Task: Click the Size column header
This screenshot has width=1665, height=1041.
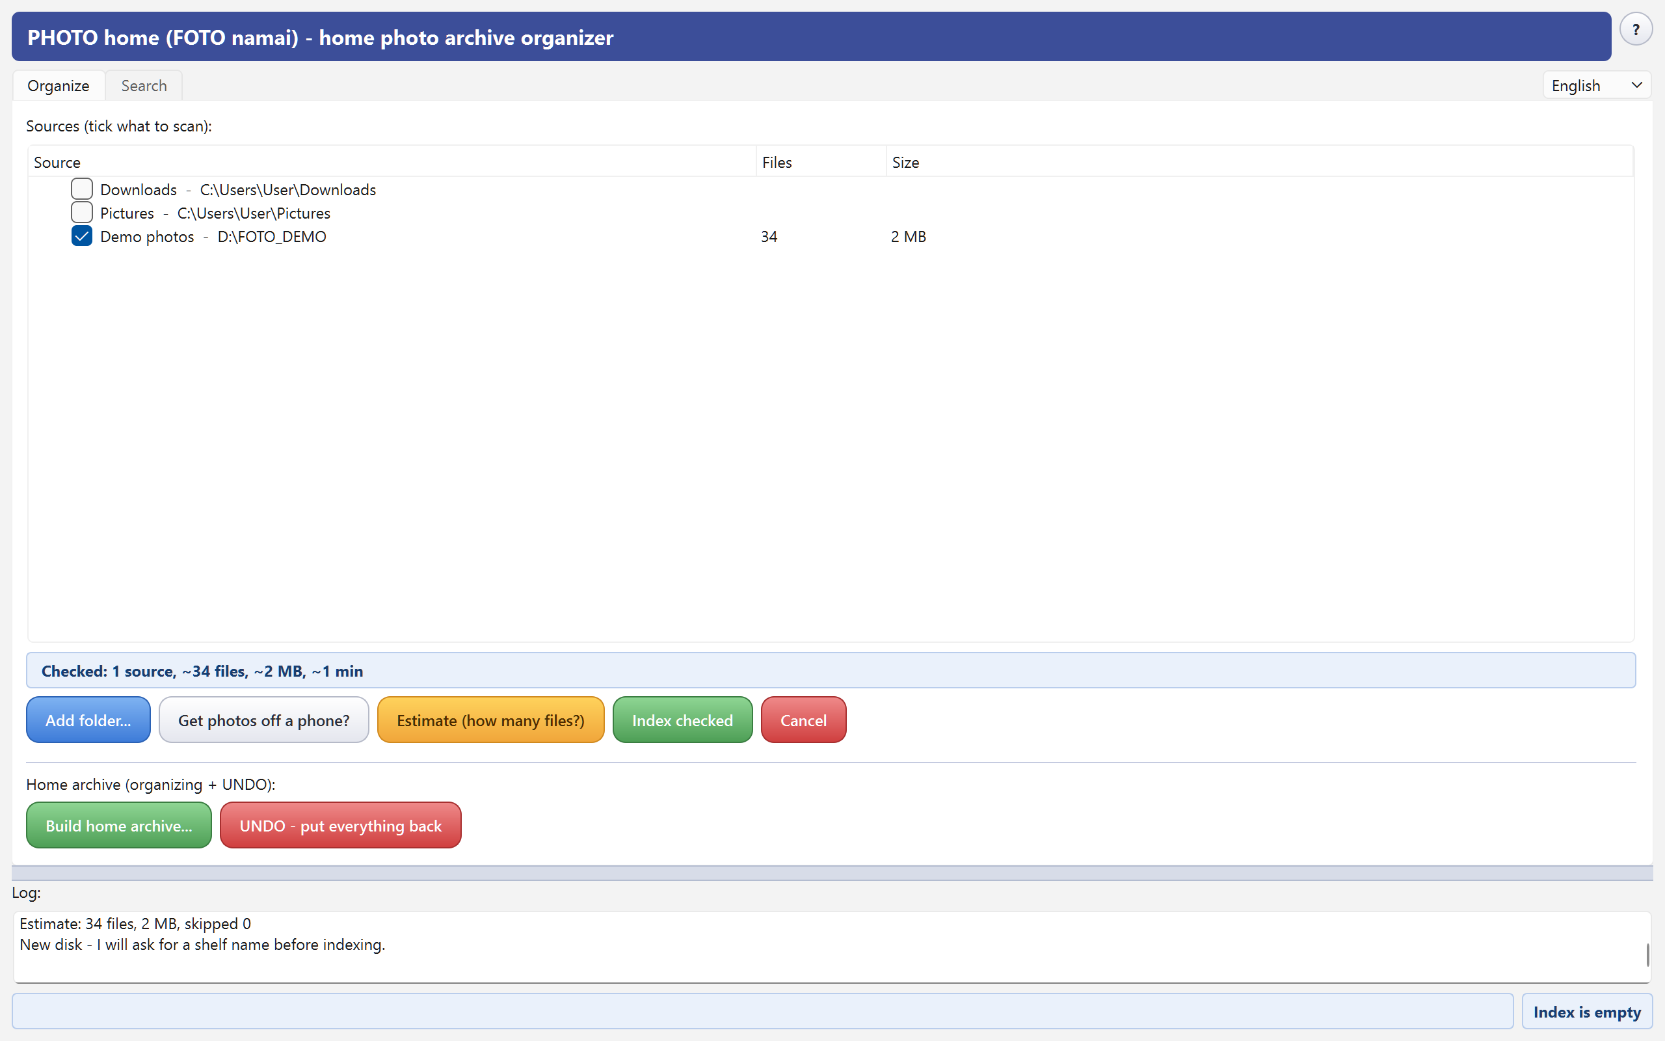Action: click(x=1259, y=163)
